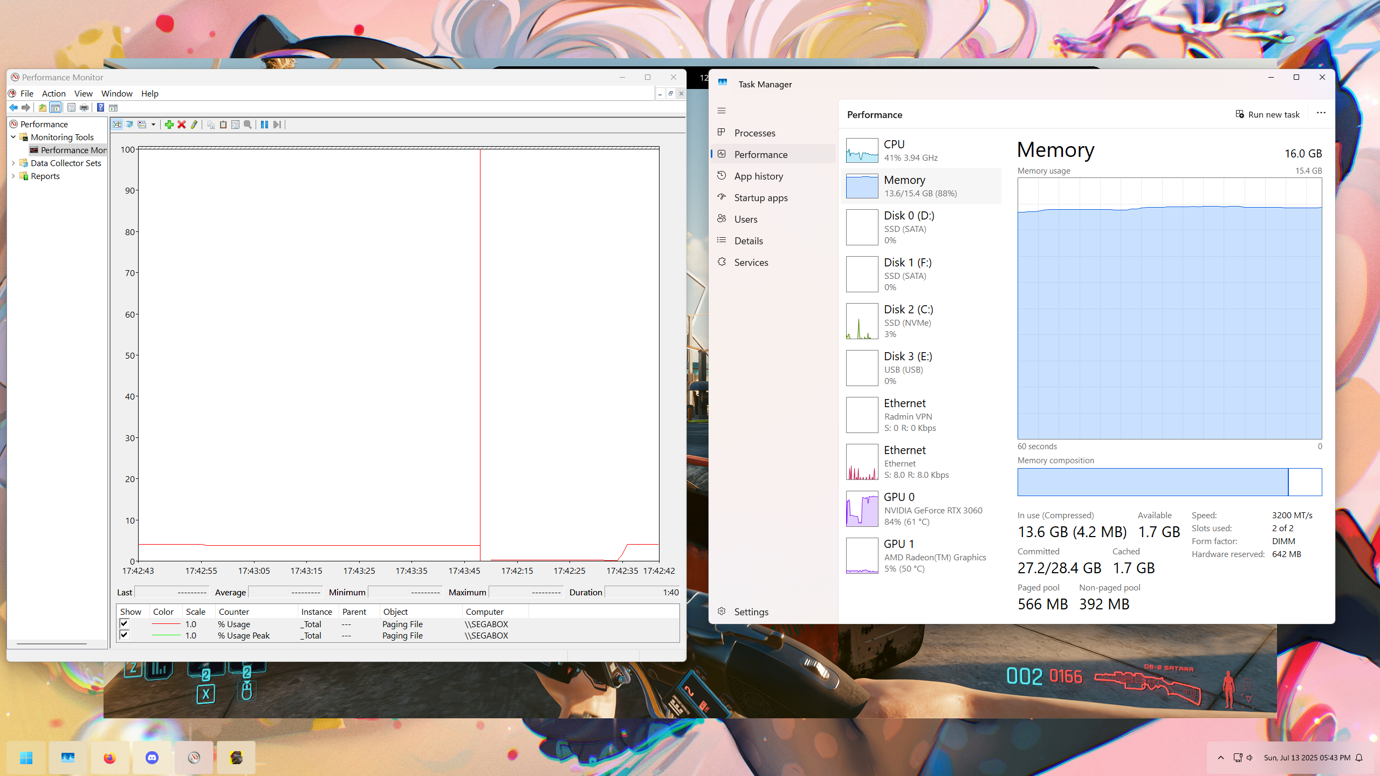This screenshot has height=776, width=1380.
Task: Collapse the Monitoring Tools tree node
Action: coord(13,137)
